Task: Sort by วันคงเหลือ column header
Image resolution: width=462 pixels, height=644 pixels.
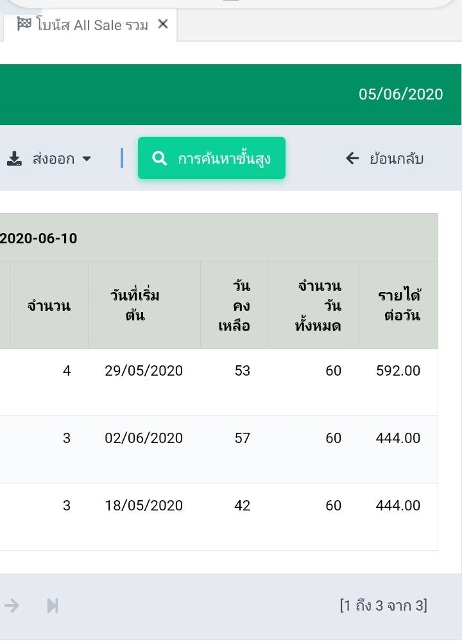Action: pyautogui.click(x=234, y=305)
